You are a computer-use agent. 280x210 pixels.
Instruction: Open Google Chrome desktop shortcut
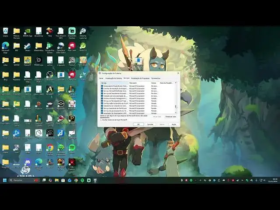pos(49,150)
